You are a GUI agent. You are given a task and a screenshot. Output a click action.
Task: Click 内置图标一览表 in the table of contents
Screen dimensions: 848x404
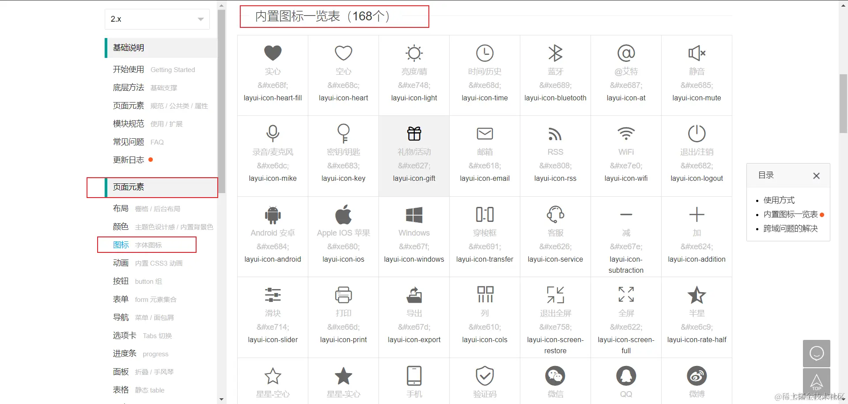[790, 214]
